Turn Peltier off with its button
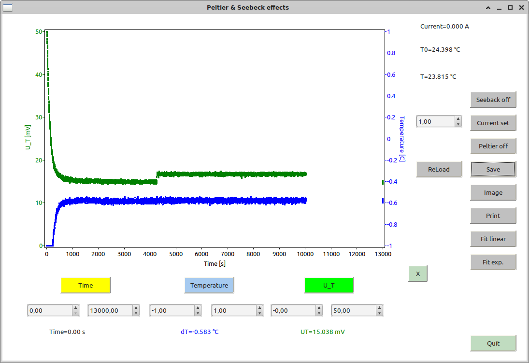The width and height of the screenshot is (529, 363). coord(493,146)
